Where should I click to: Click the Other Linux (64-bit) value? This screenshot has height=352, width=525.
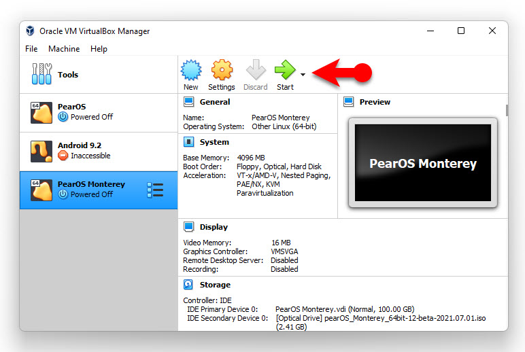click(284, 126)
